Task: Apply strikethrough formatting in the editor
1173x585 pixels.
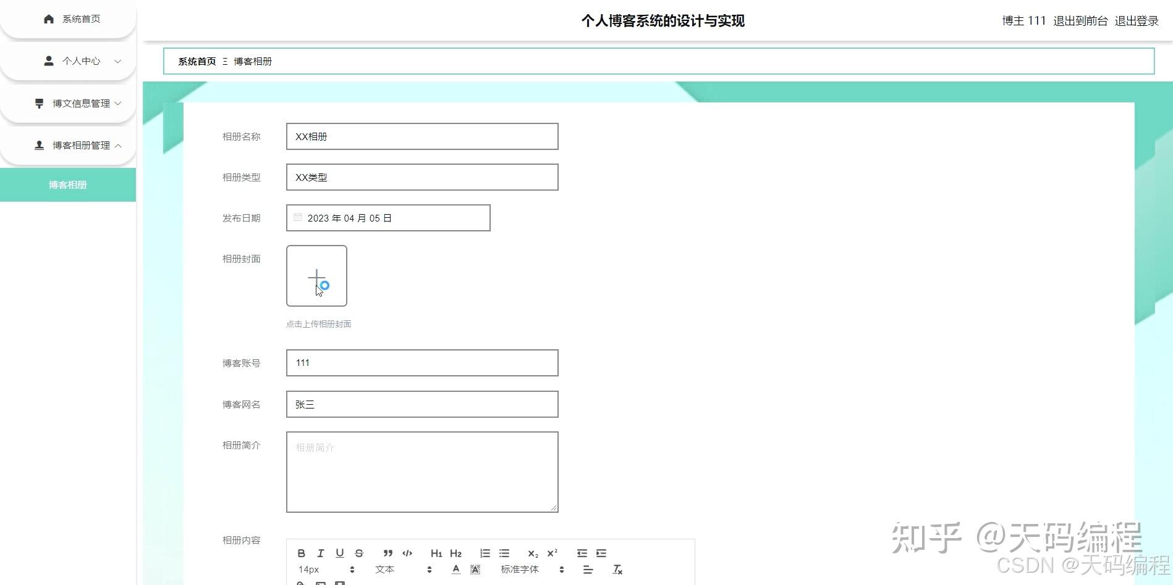Action: click(x=358, y=553)
